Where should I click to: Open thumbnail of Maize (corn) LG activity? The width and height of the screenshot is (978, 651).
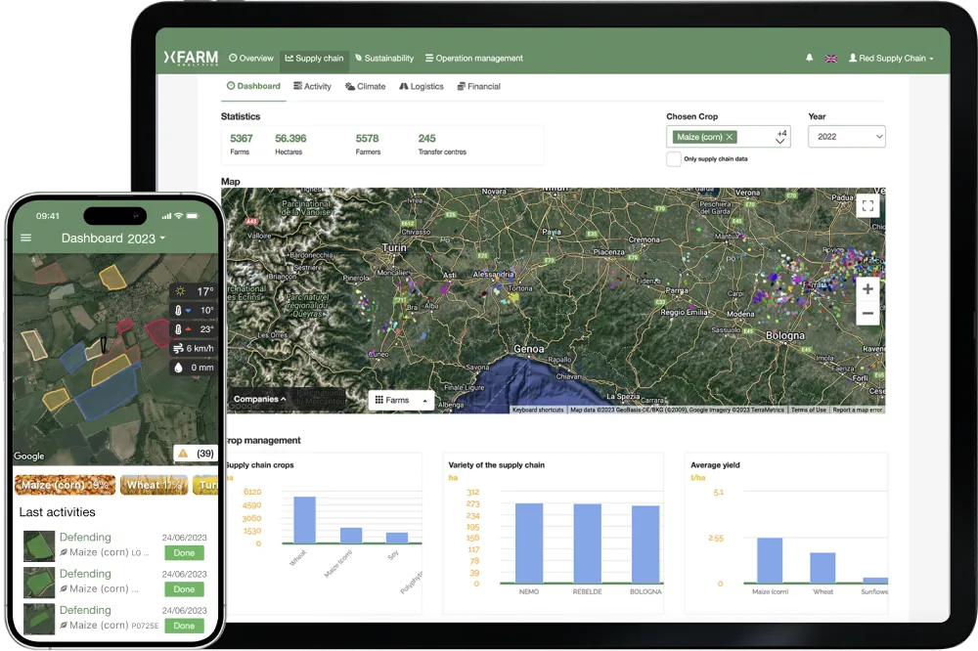39,546
